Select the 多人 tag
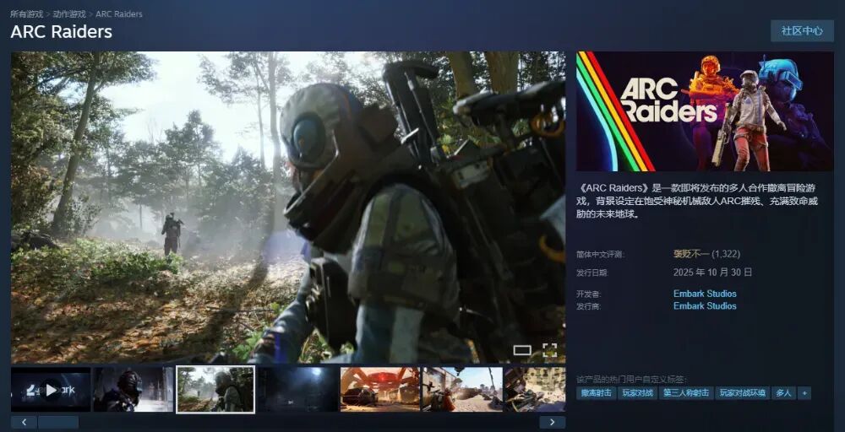 point(783,393)
